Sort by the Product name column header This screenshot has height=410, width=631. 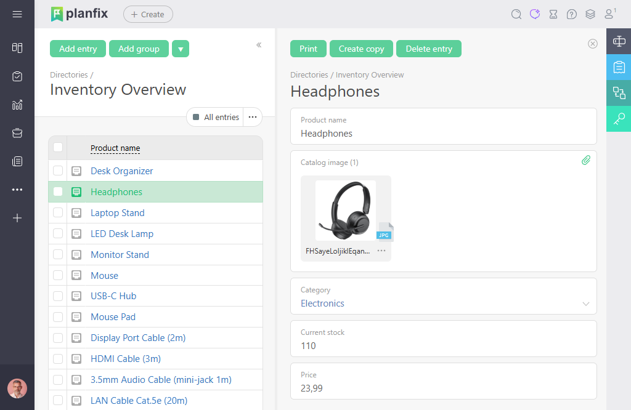point(115,148)
